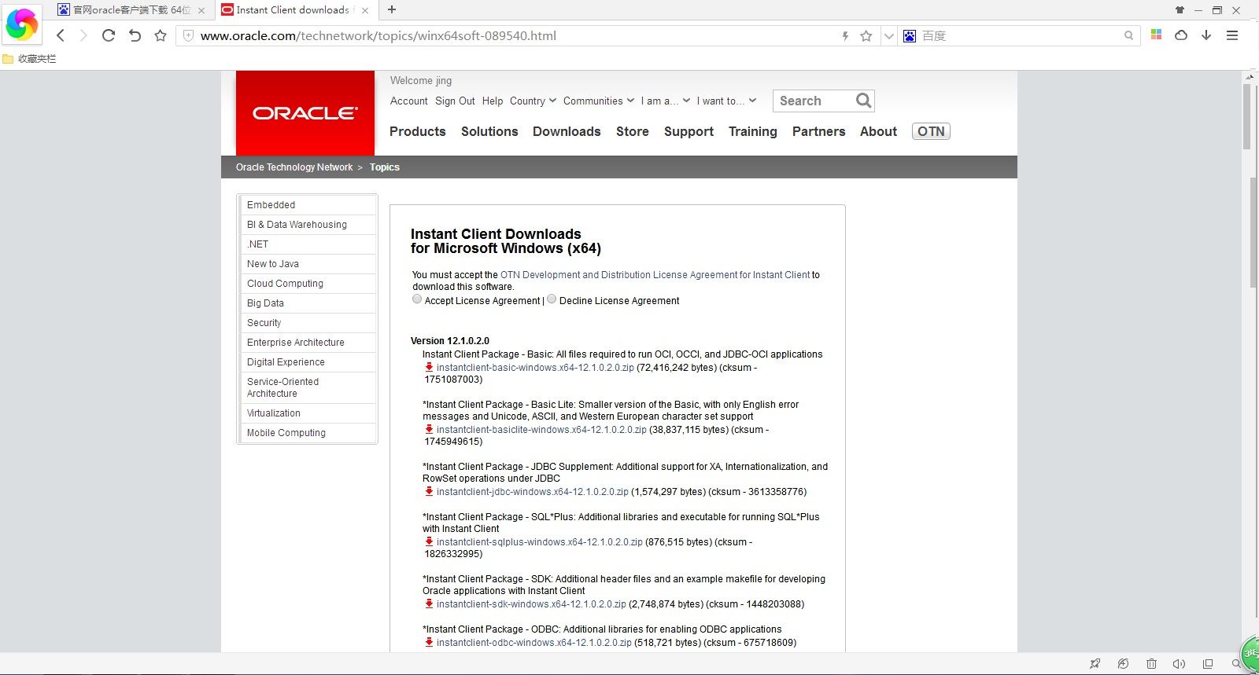Close the 官网oracle客户端下载 tab
The image size is (1259, 675).
[x=201, y=10]
